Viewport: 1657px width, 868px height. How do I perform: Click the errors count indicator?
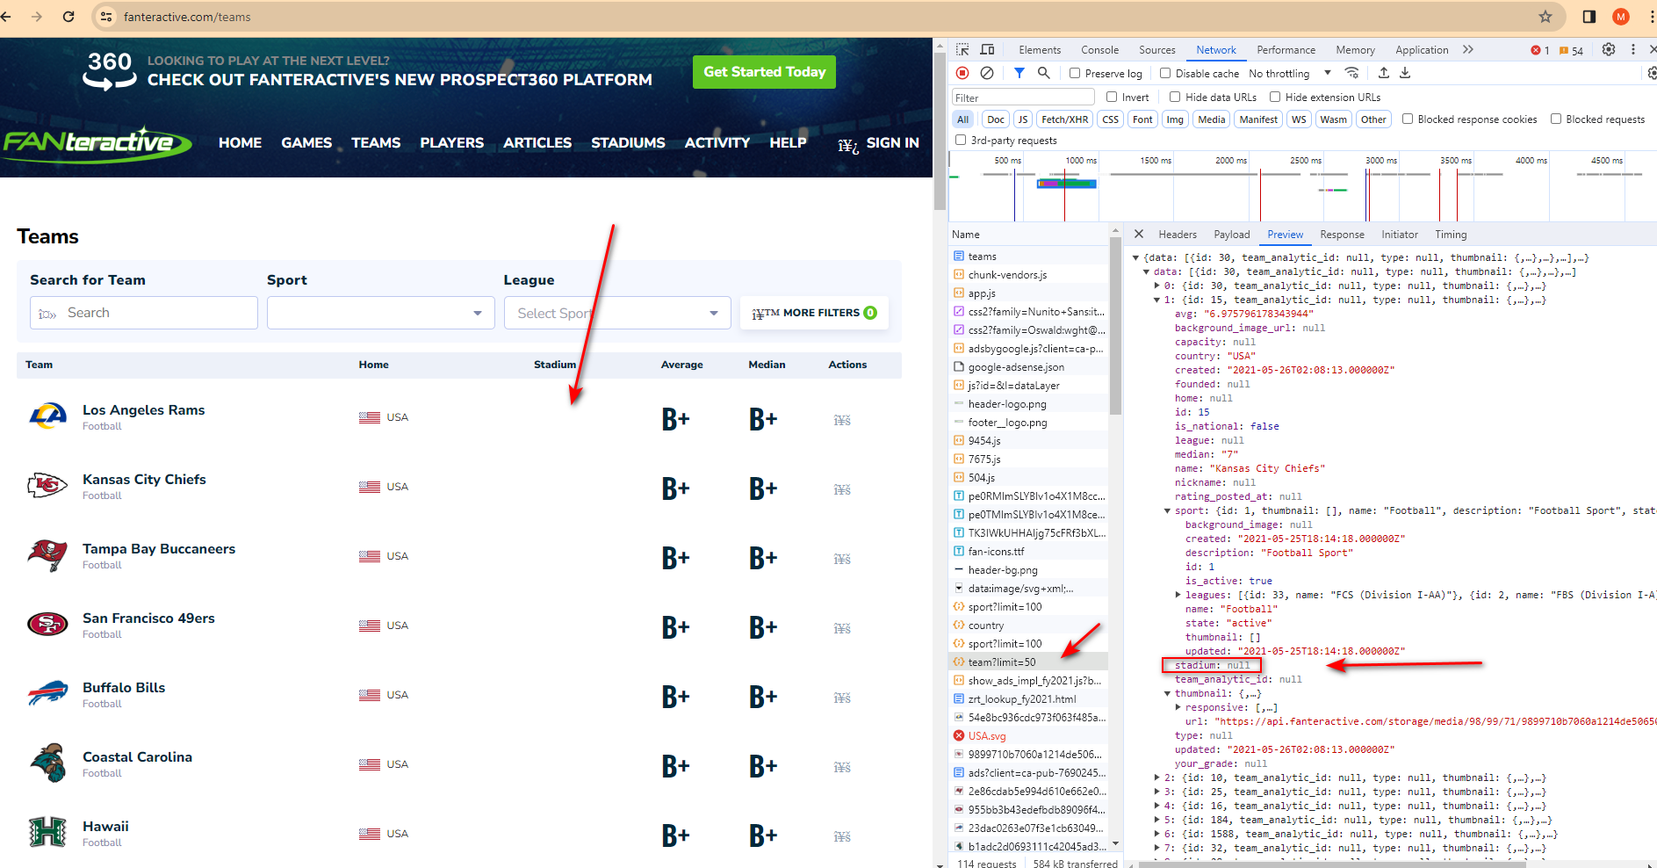click(x=1540, y=50)
